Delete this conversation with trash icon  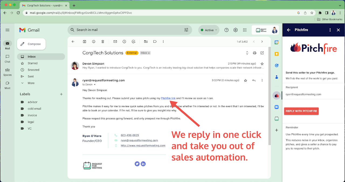pos(103,42)
